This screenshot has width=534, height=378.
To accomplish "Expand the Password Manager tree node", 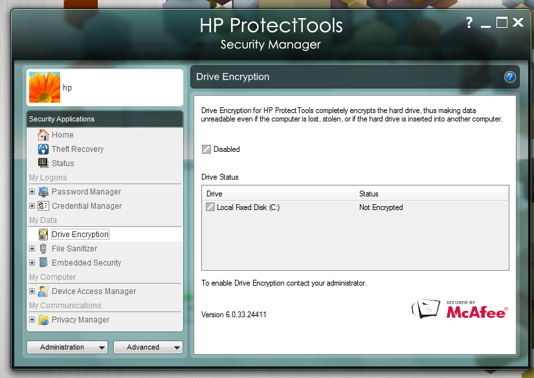I will pyautogui.click(x=32, y=192).
